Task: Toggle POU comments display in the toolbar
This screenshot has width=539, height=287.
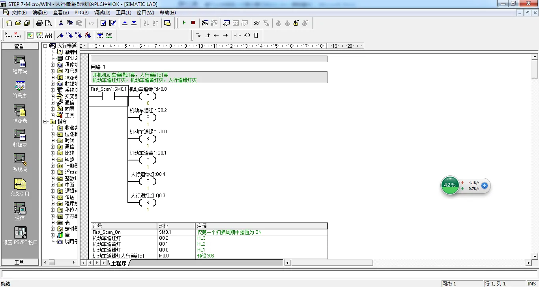Action: (x=30, y=35)
